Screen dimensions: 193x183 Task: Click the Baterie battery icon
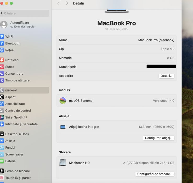pyautogui.click(x=2, y=161)
